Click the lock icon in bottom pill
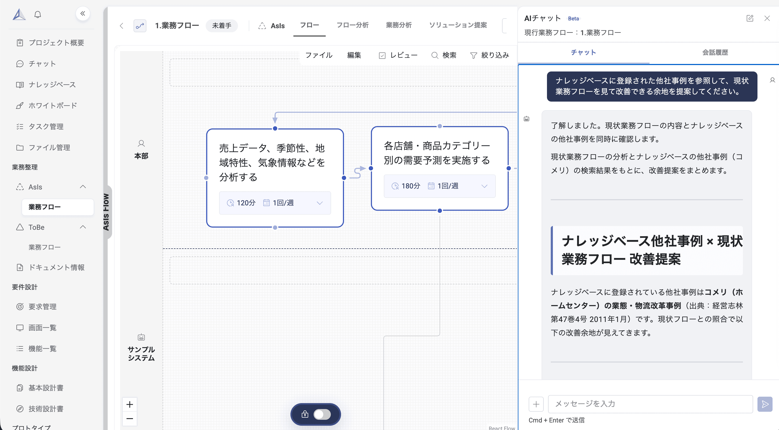 pyautogui.click(x=305, y=414)
